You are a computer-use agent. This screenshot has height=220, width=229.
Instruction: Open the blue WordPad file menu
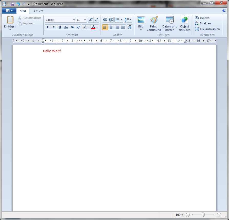point(9,11)
